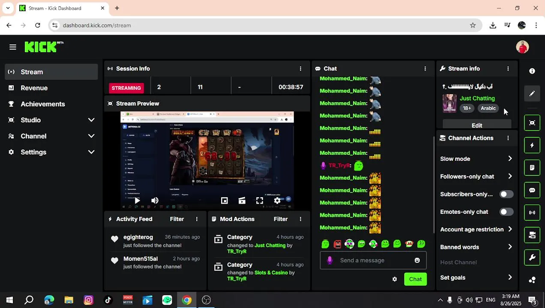Open TikTok from the taskbar

point(108,300)
